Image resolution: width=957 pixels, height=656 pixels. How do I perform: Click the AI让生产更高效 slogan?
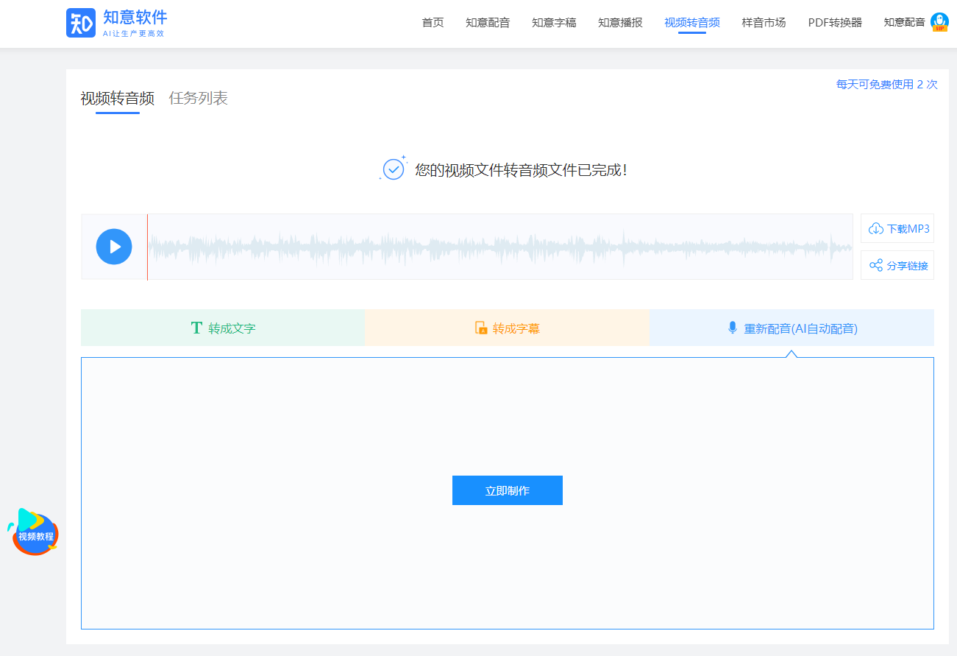pyautogui.click(x=133, y=34)
